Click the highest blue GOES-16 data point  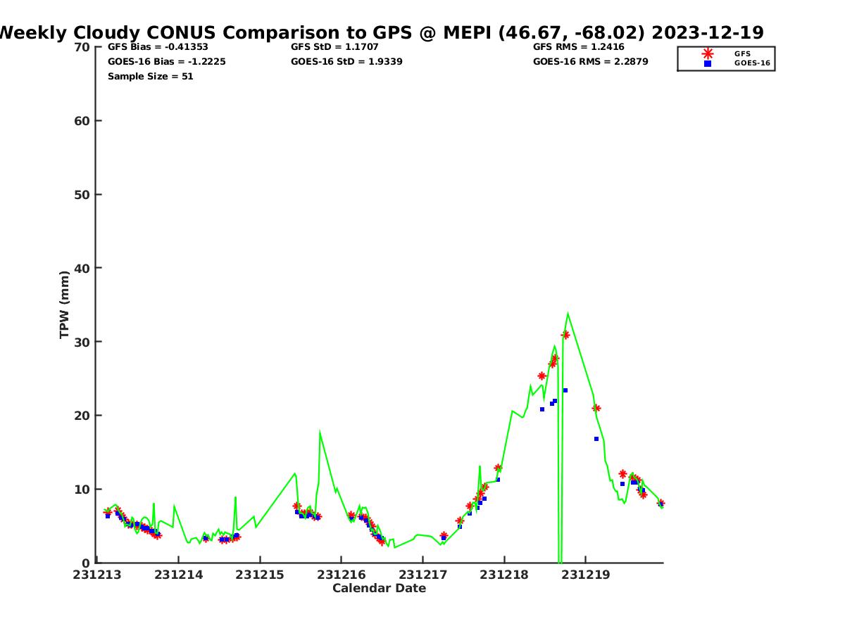click(565, 390)
